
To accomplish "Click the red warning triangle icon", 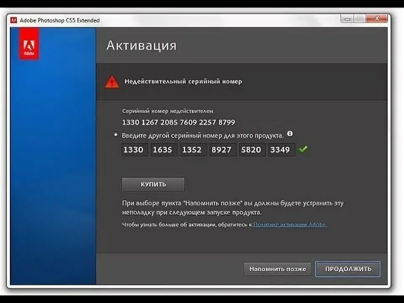I will (112, 82).
